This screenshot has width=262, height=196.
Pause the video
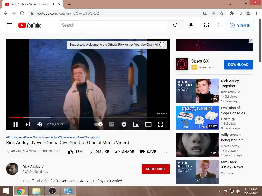15,124
